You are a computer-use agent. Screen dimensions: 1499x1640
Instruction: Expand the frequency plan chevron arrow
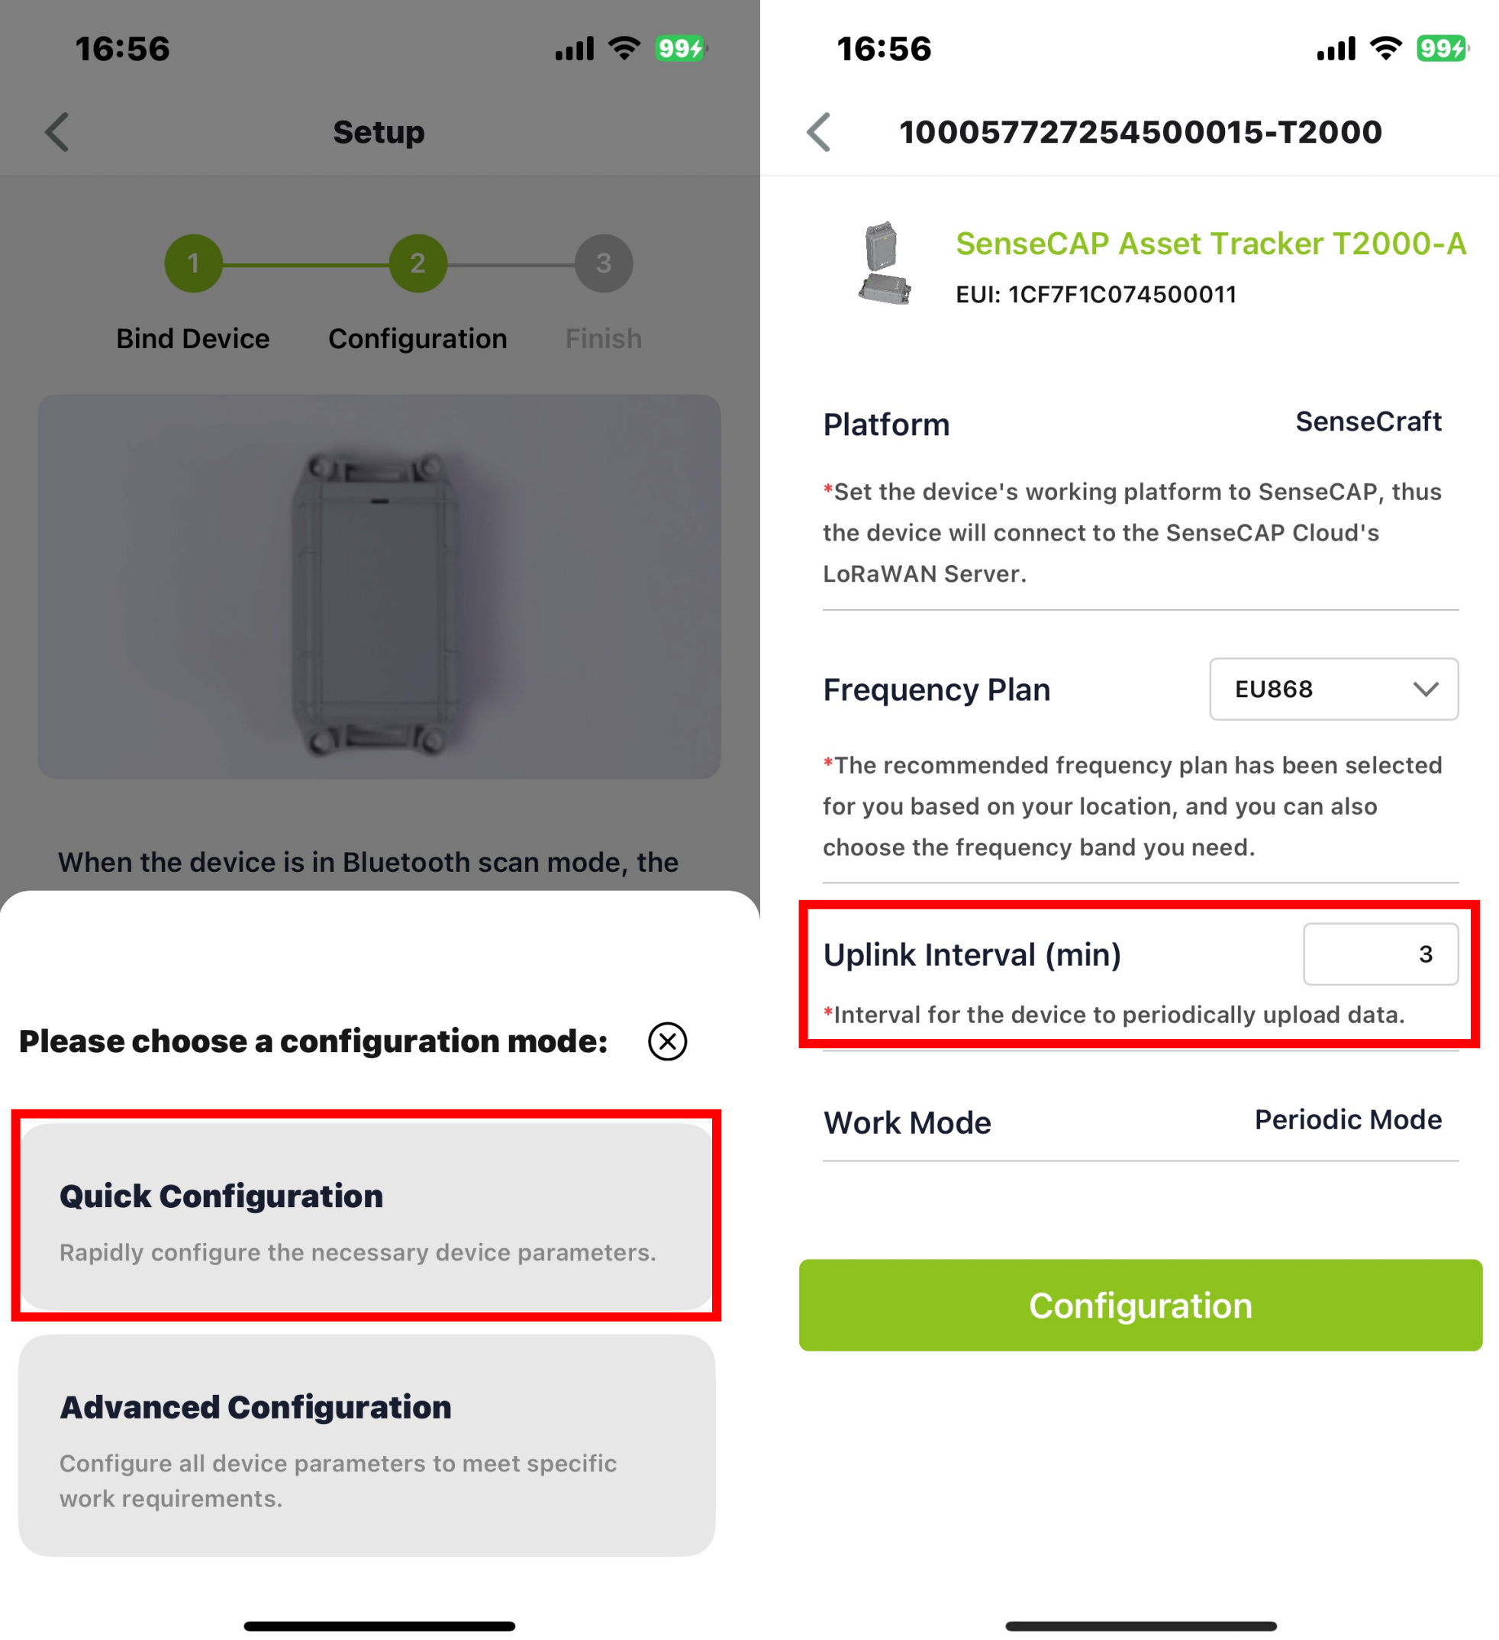click(1425, 689)
